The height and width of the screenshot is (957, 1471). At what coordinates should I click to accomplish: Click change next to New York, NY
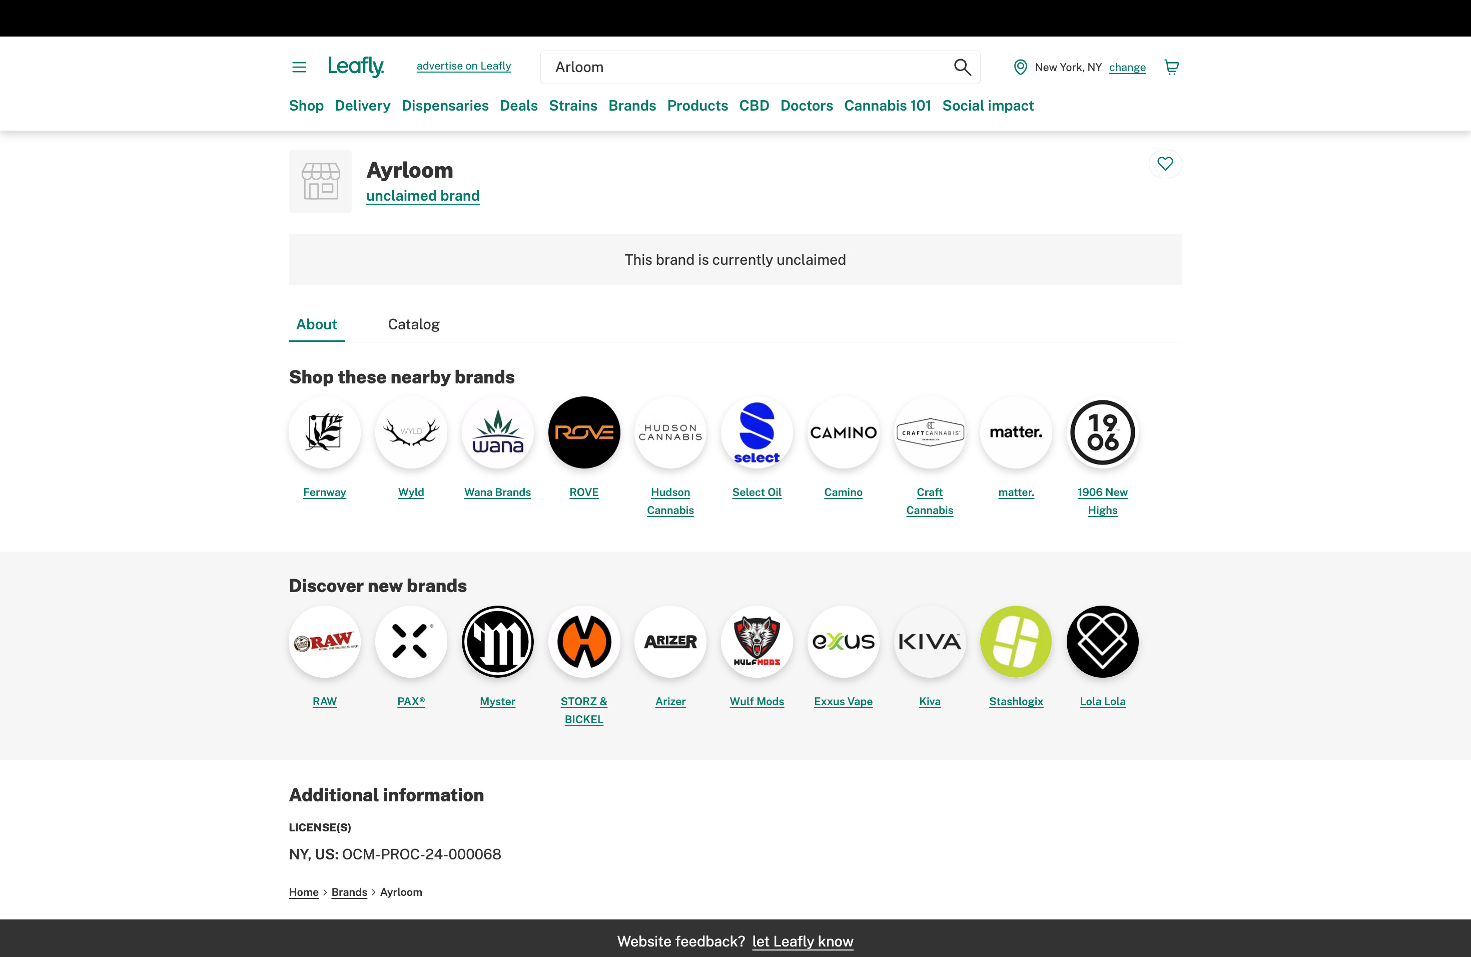(1127, 68)
